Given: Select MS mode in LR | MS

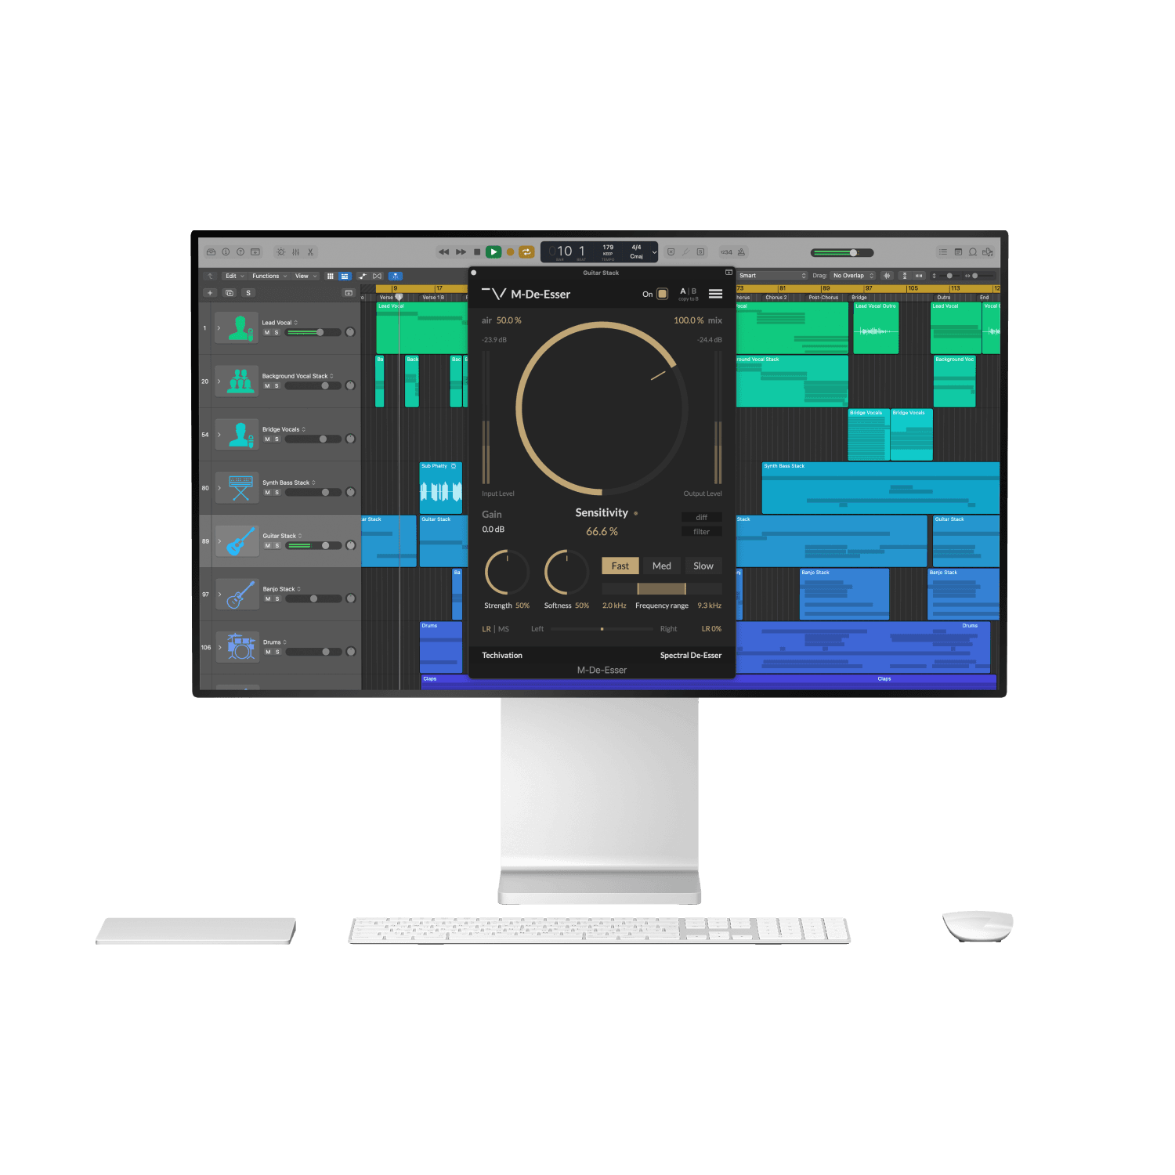Looking at the screenshot, I should [x=504, y=629].
